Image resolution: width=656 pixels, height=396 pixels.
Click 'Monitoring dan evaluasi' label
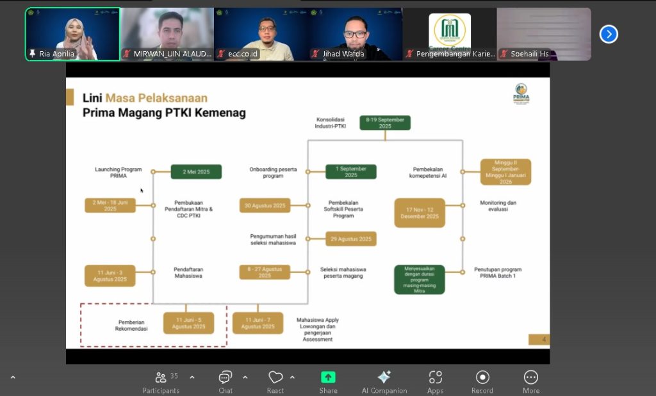[498, 205]
